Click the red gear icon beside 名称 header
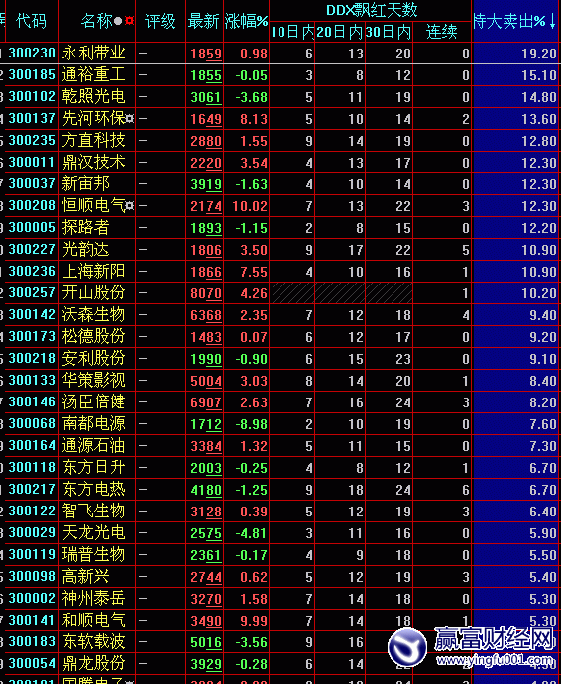Viewport: 561px width, 684px height. [x=129, y=21]
